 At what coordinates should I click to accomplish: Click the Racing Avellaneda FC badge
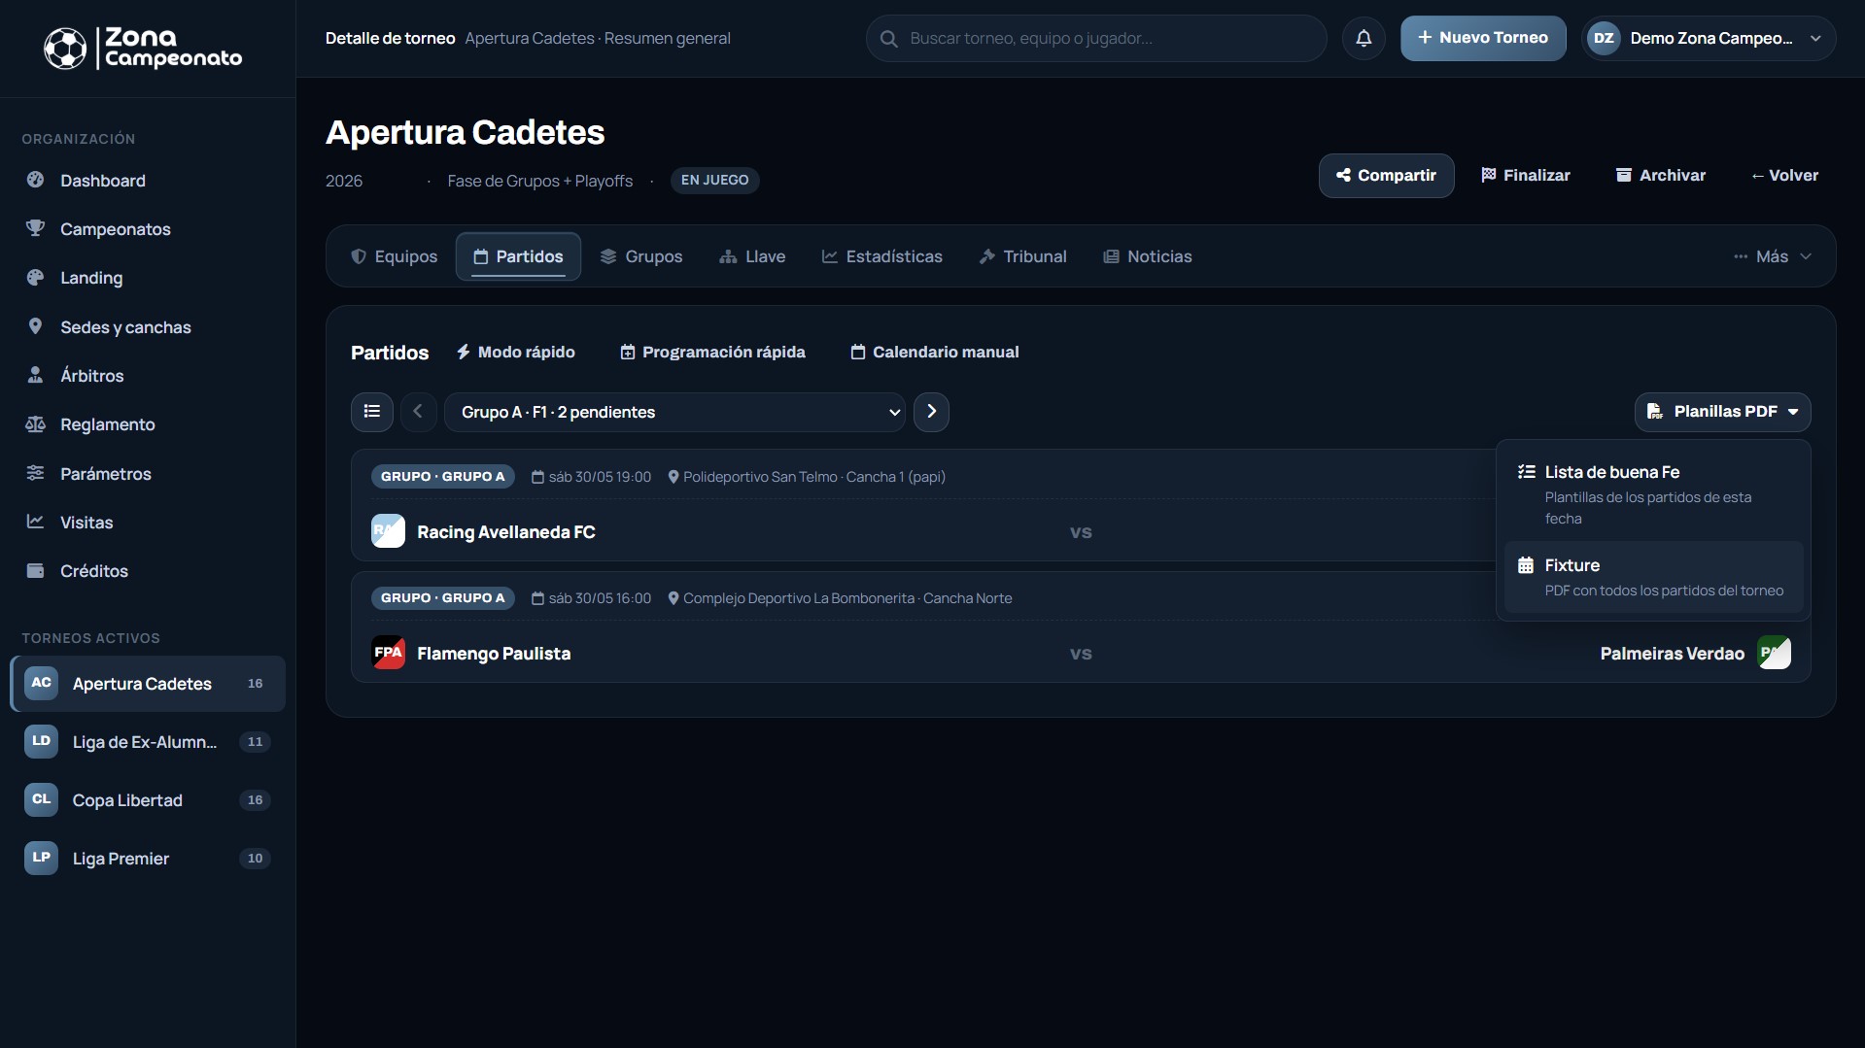[388, 531]
